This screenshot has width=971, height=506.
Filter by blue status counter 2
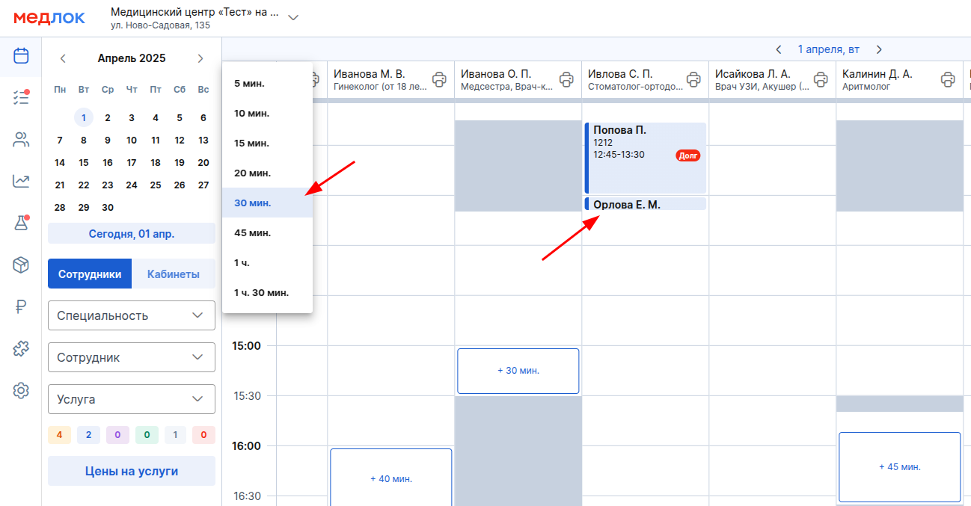[88, 434]
